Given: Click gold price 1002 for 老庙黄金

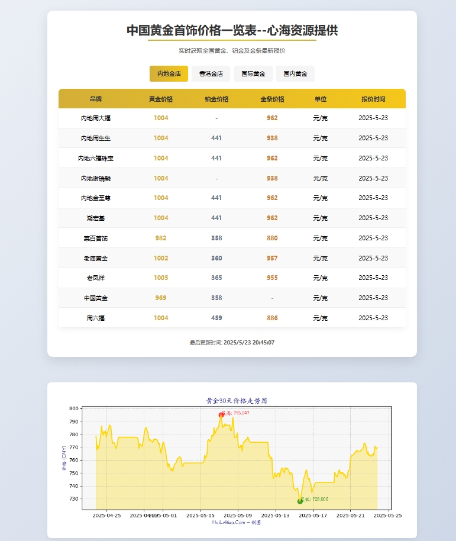Looking at the screenshot, I should tap(161, 258).
